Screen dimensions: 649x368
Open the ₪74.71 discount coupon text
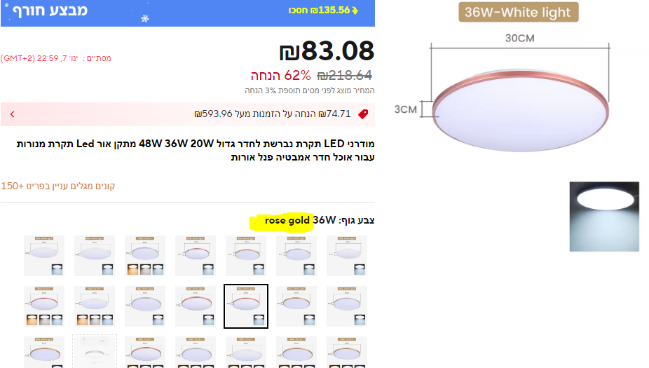coord(272,114)
